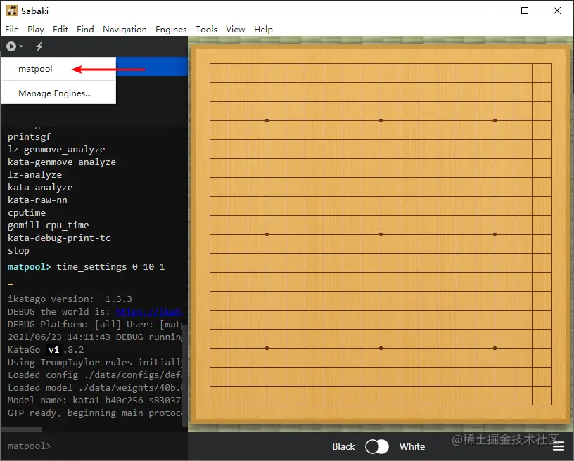Image resolution: width=574 pixels, height=461 pixels.
Task: Close the Sabaki window
Action: pos(557,11)
